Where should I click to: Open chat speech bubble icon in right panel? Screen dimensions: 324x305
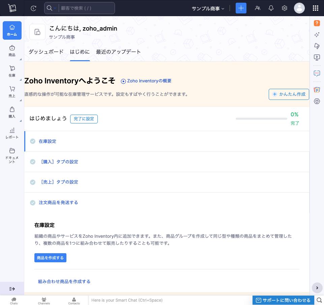click(317, 73)
